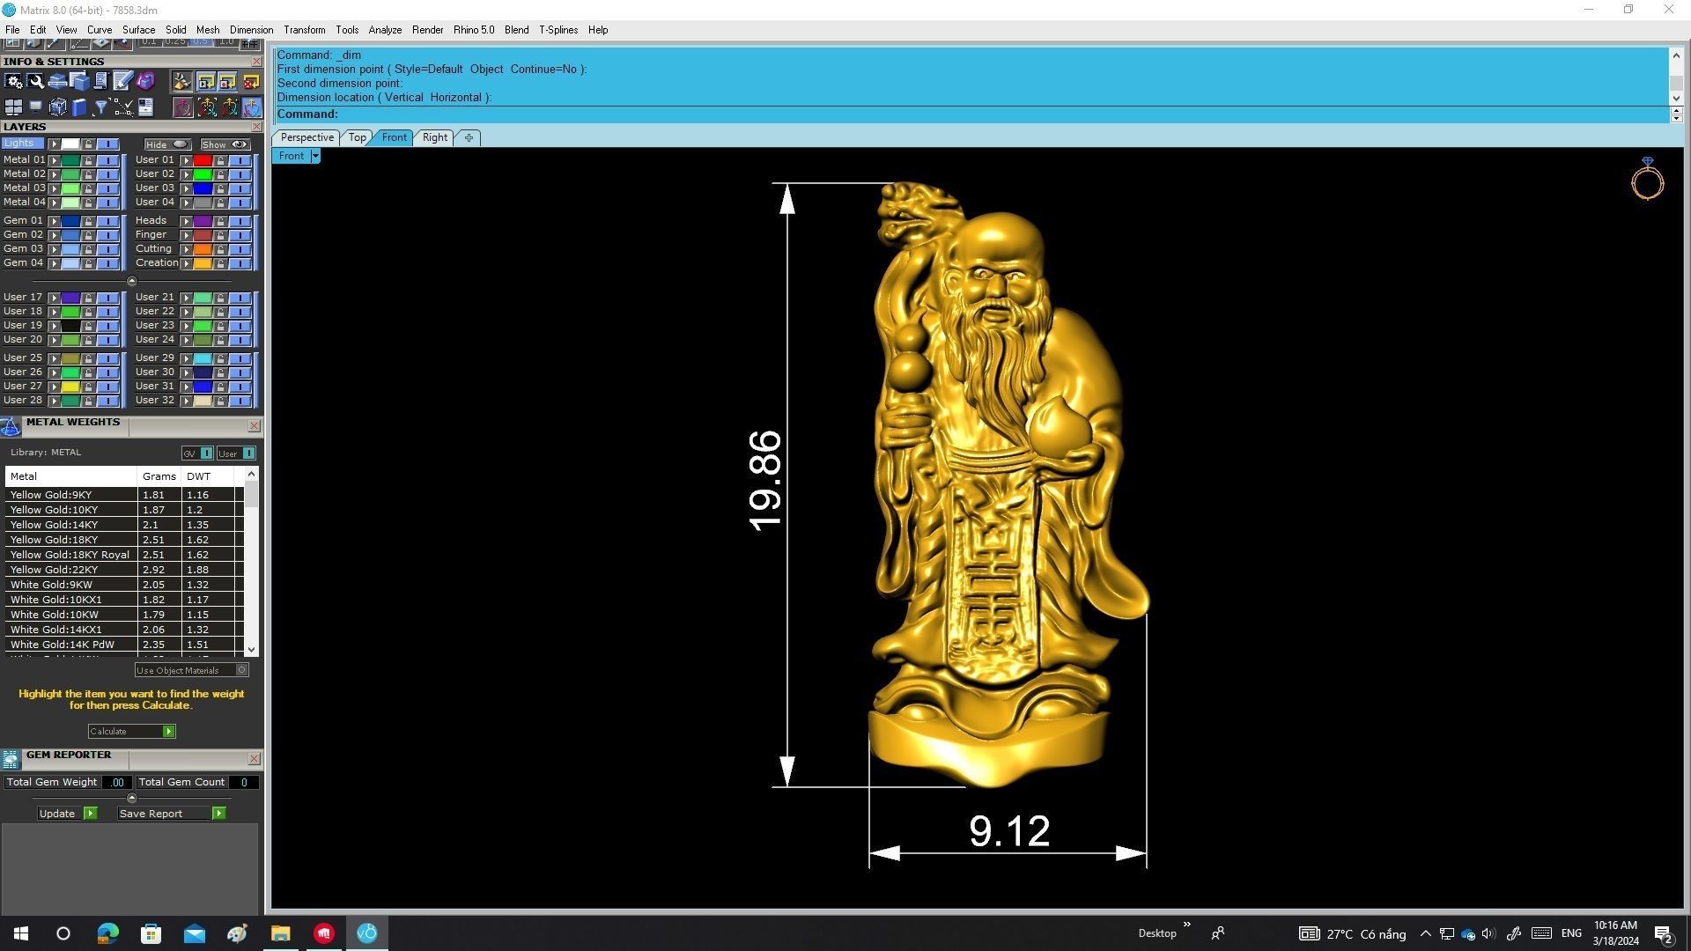Pick the orange Cutting layer color swatch

click(x=203, y=250)
